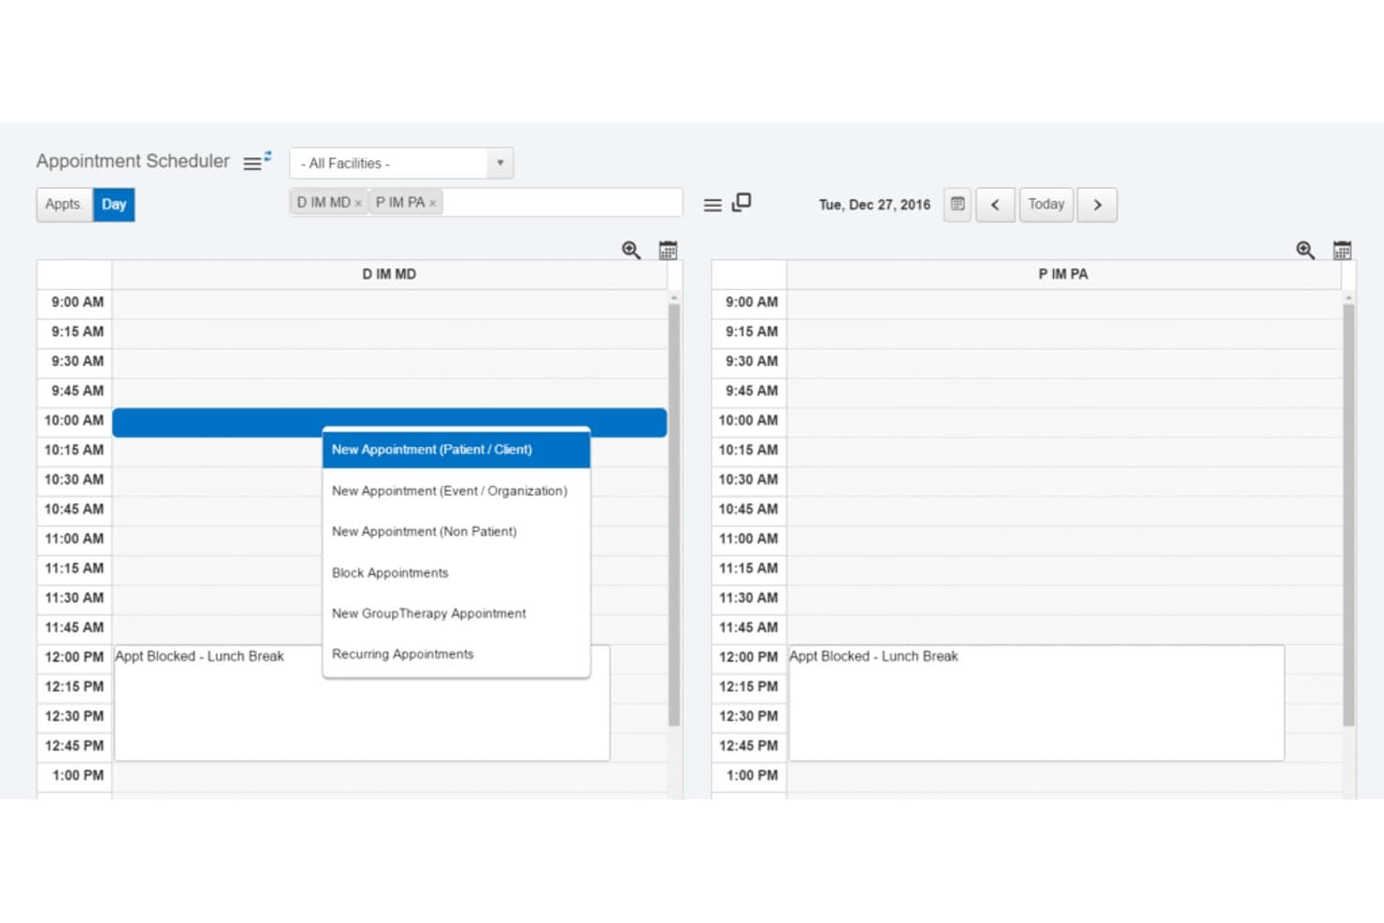Click into the provider tag input field

click(561, 203)
